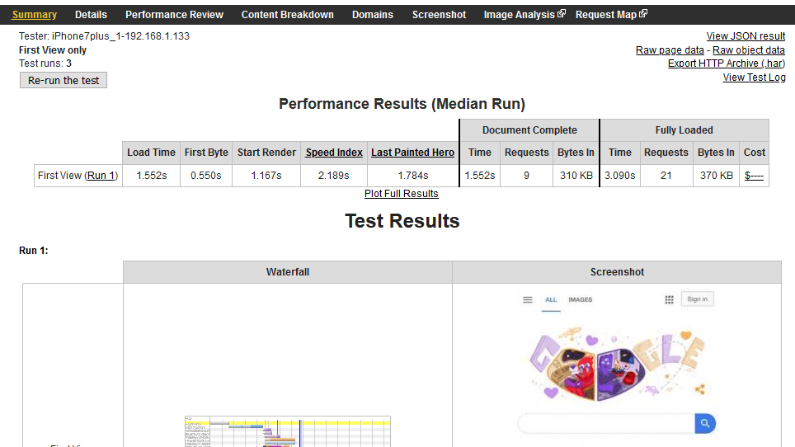The image size is (795, 447).
Task: Open the Summary tab
Action: tap(35, 15)
